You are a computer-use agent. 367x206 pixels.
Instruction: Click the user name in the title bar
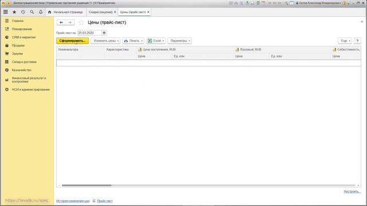click(x=319, y=3)
